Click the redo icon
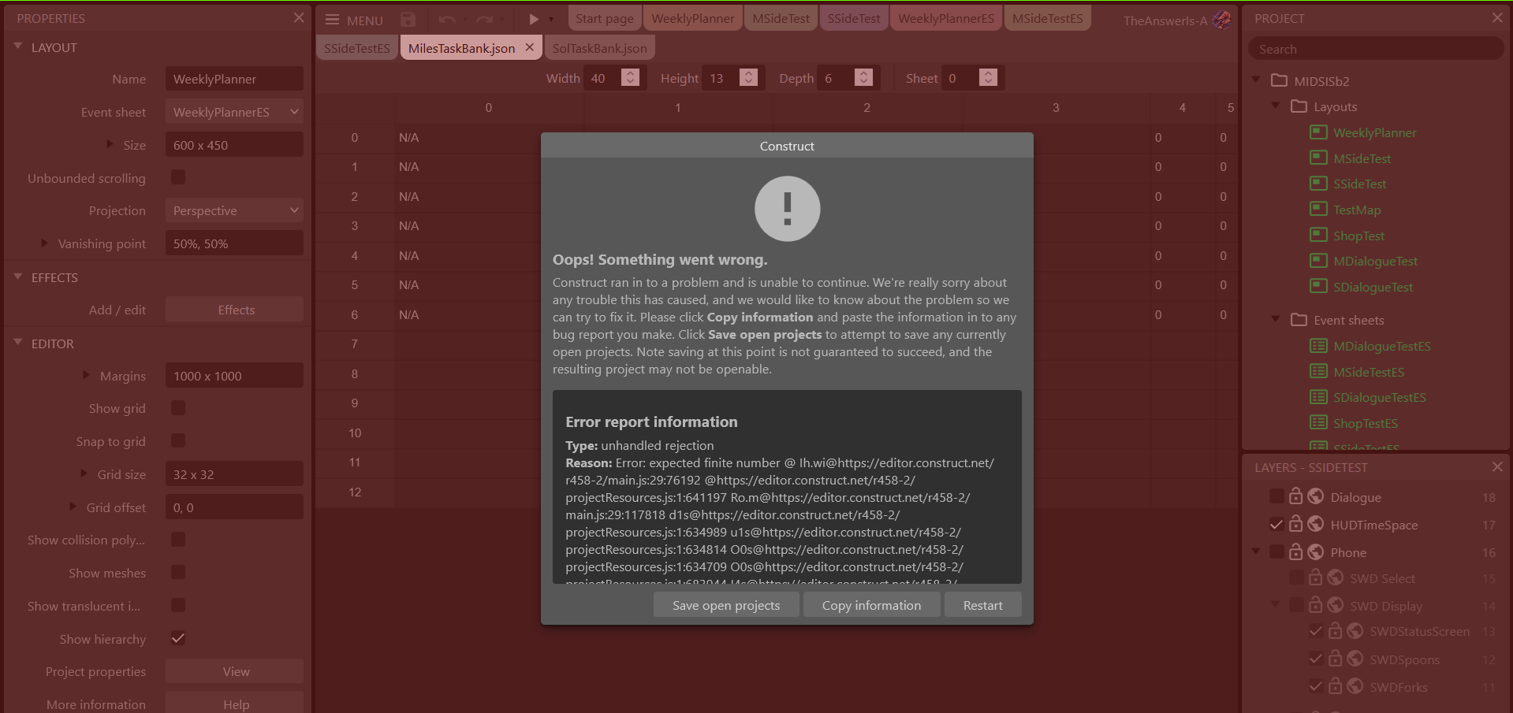Image resolution: width=1513 pixels, height=713 pixels. click(483, 18)
